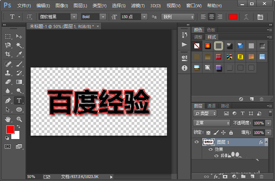This screenshot has width=275, height=181.
Task: Lock transparent pixels on layer
Action: coord(208,133)
